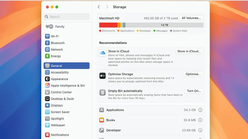Viewport: 248px width, 139px height.
Task: Click the Search field in sidebar
Action: tap(67, 17)
